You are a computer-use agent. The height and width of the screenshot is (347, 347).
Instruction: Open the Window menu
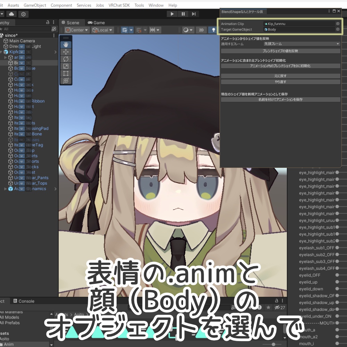[156, 5]
